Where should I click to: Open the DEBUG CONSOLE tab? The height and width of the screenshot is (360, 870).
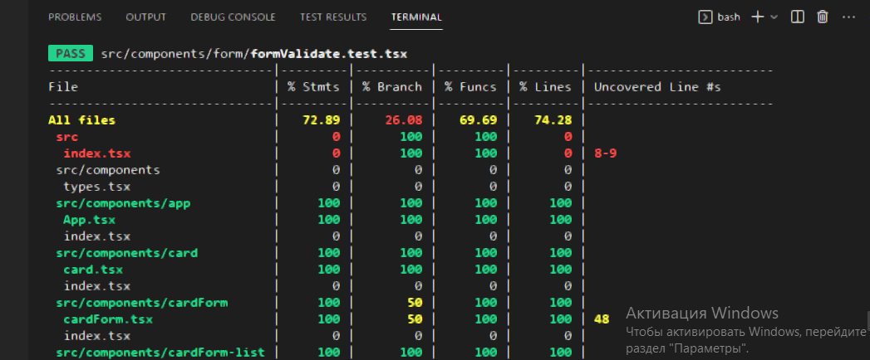point(233,17)
